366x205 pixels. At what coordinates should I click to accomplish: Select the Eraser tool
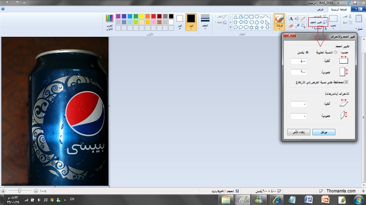click(x=291, y=26)
